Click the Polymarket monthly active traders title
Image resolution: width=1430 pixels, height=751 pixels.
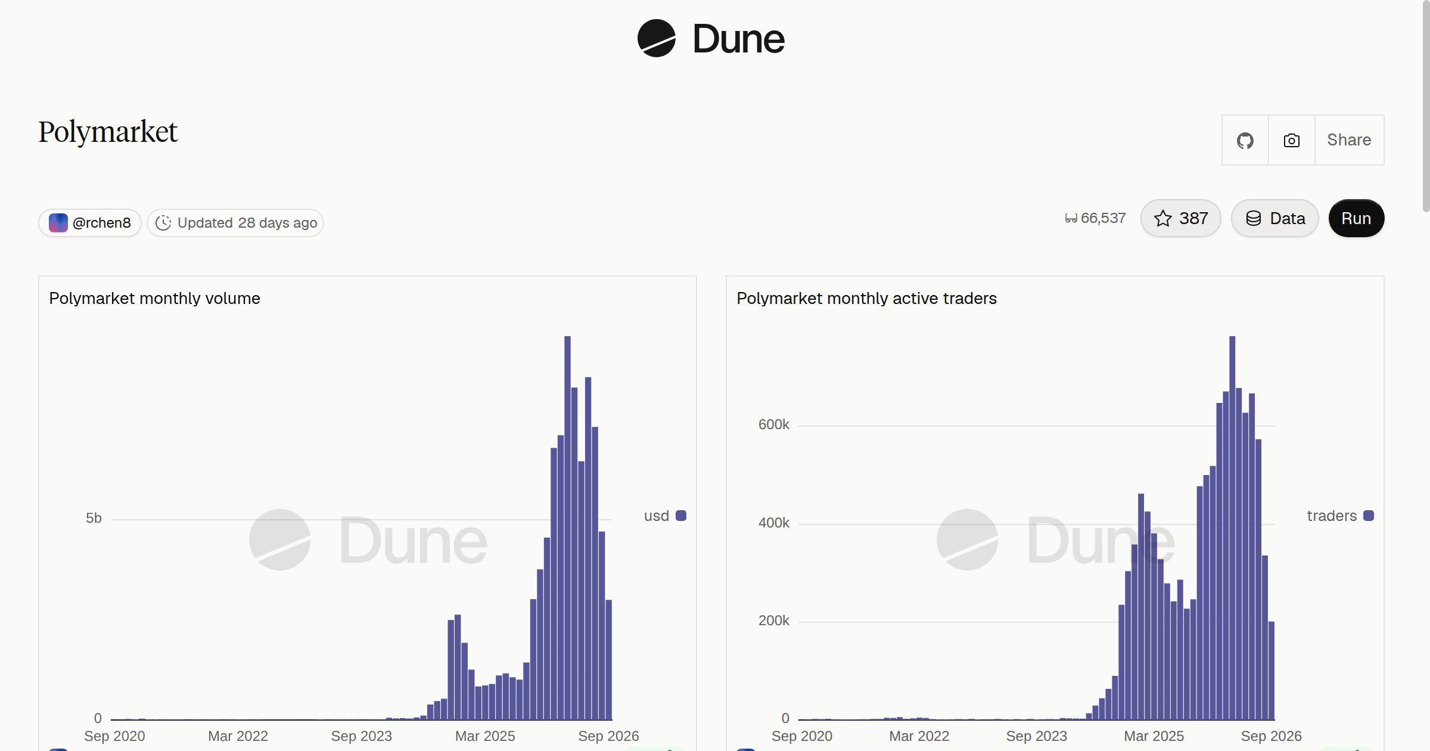pos(866,298)
